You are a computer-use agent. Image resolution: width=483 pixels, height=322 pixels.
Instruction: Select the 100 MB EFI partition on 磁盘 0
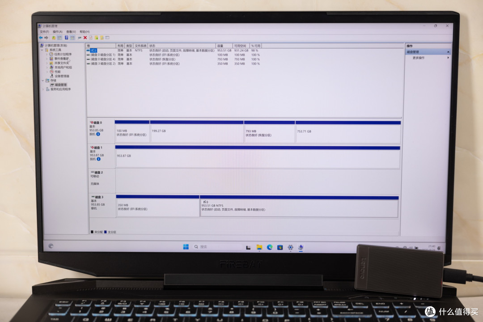tap(132, 131)
